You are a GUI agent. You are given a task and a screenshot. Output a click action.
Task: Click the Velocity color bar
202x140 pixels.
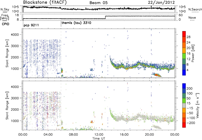pyautogui.click(x=184, y=105)
